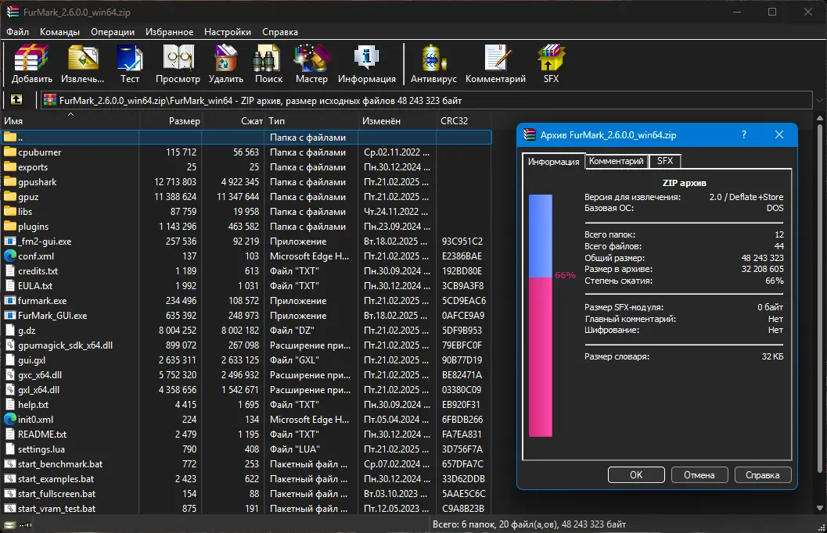Switch to the SFX tab in dialog
The width and height of the screenshot is (827, 533).
point(664,161)
